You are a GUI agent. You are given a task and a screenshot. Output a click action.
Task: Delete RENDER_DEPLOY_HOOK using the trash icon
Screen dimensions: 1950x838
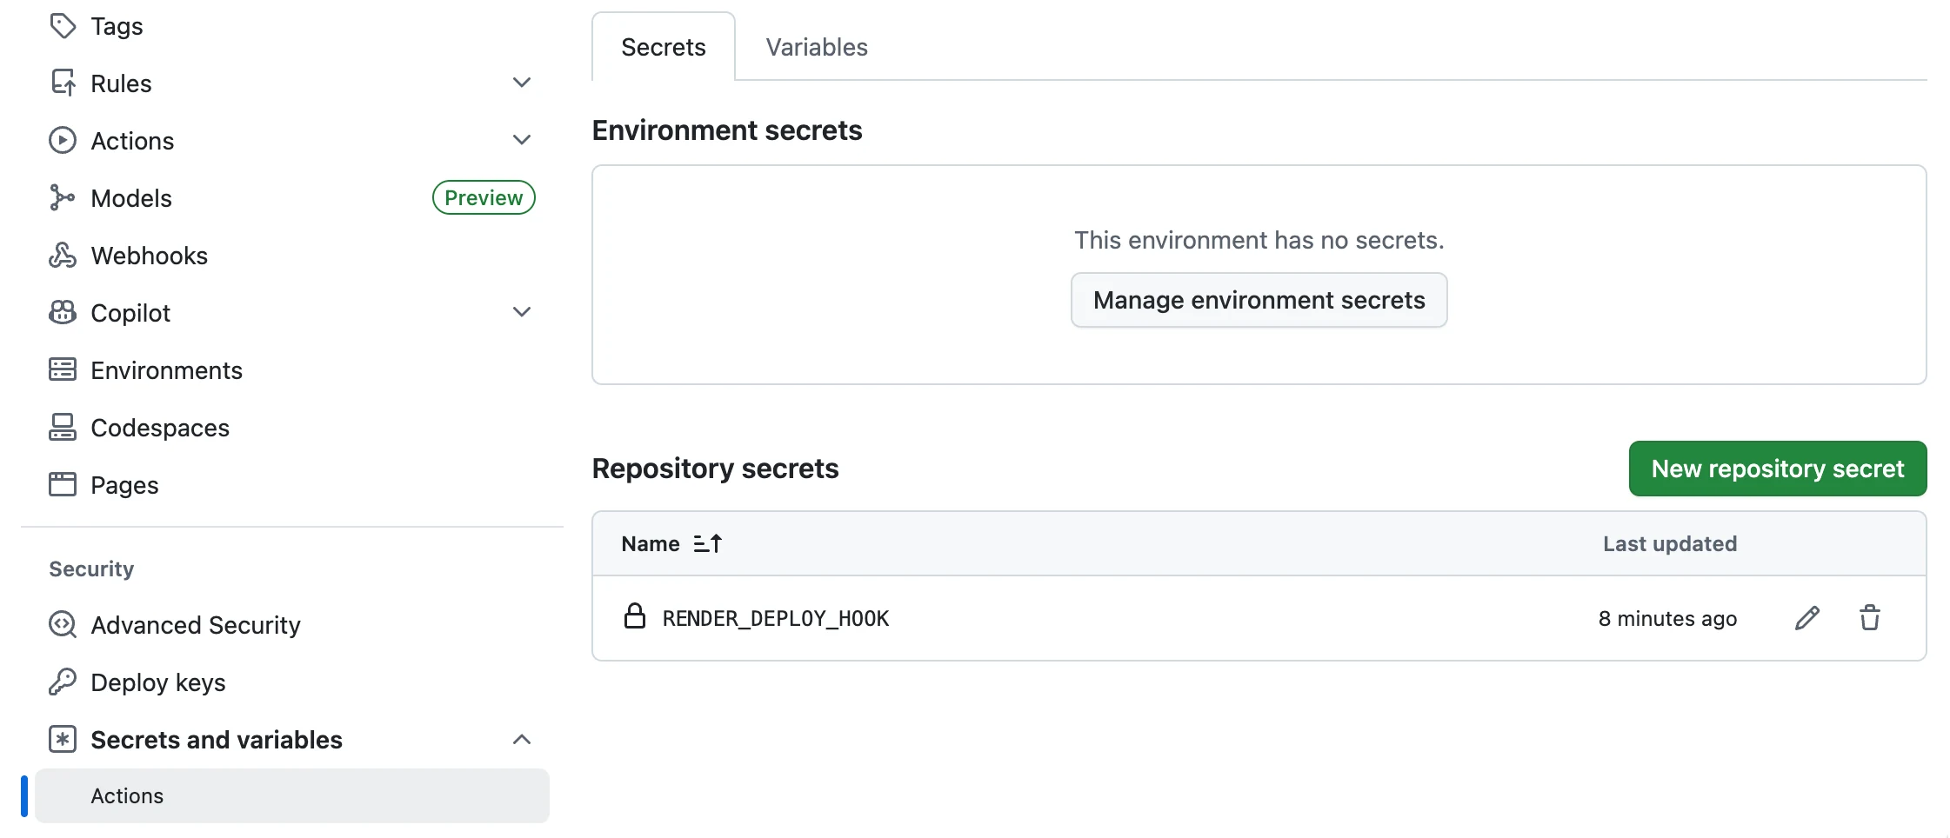pyautogui.click(x=1870, y=618)
